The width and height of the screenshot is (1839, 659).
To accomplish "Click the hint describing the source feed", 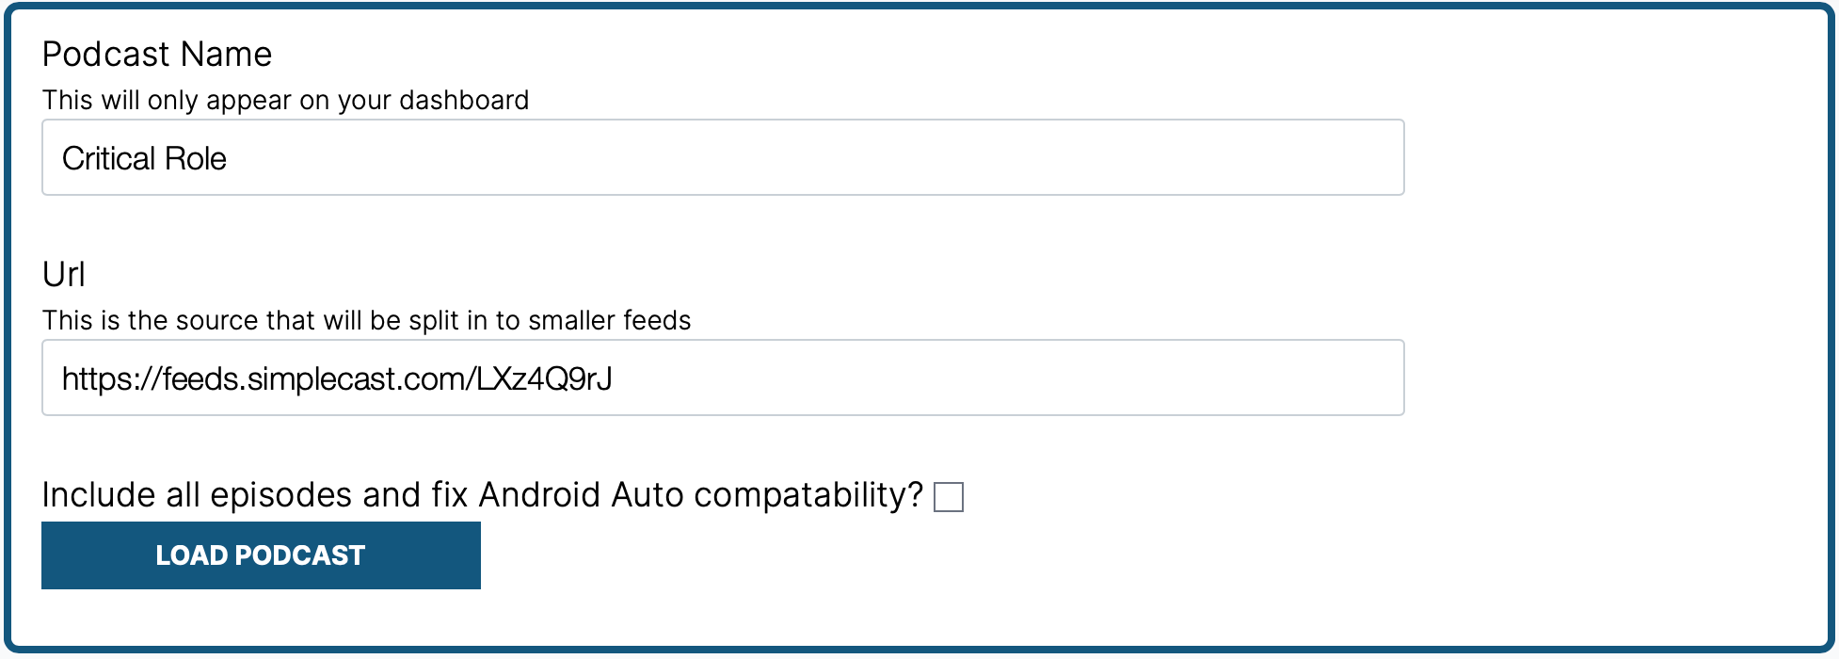I will tap(366, 320).
